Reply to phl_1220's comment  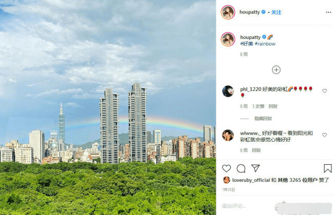(x=273, y=106)
